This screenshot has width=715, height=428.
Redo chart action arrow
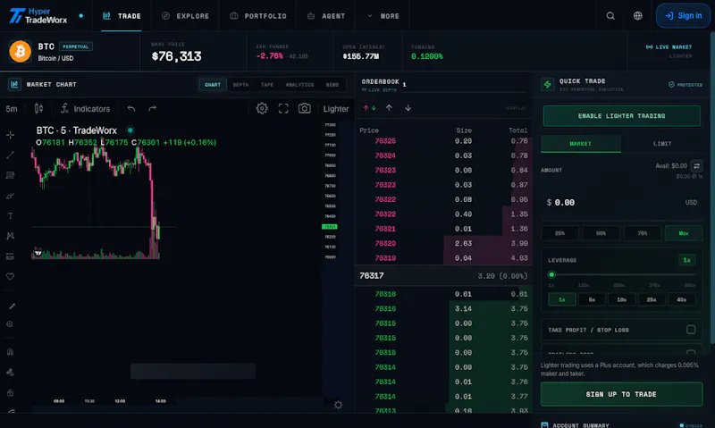(x=152, y=108)
